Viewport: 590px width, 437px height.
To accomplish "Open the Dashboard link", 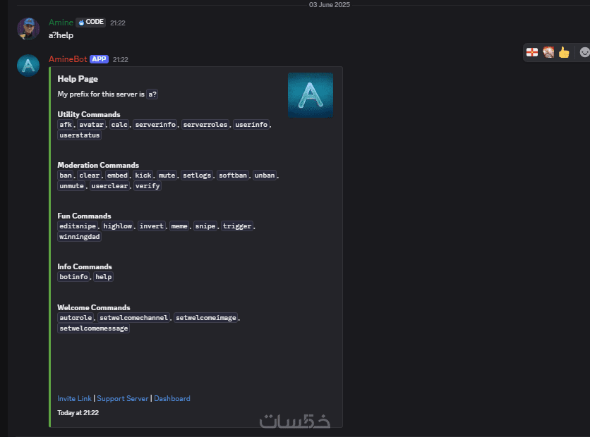I will pos(172,398).
